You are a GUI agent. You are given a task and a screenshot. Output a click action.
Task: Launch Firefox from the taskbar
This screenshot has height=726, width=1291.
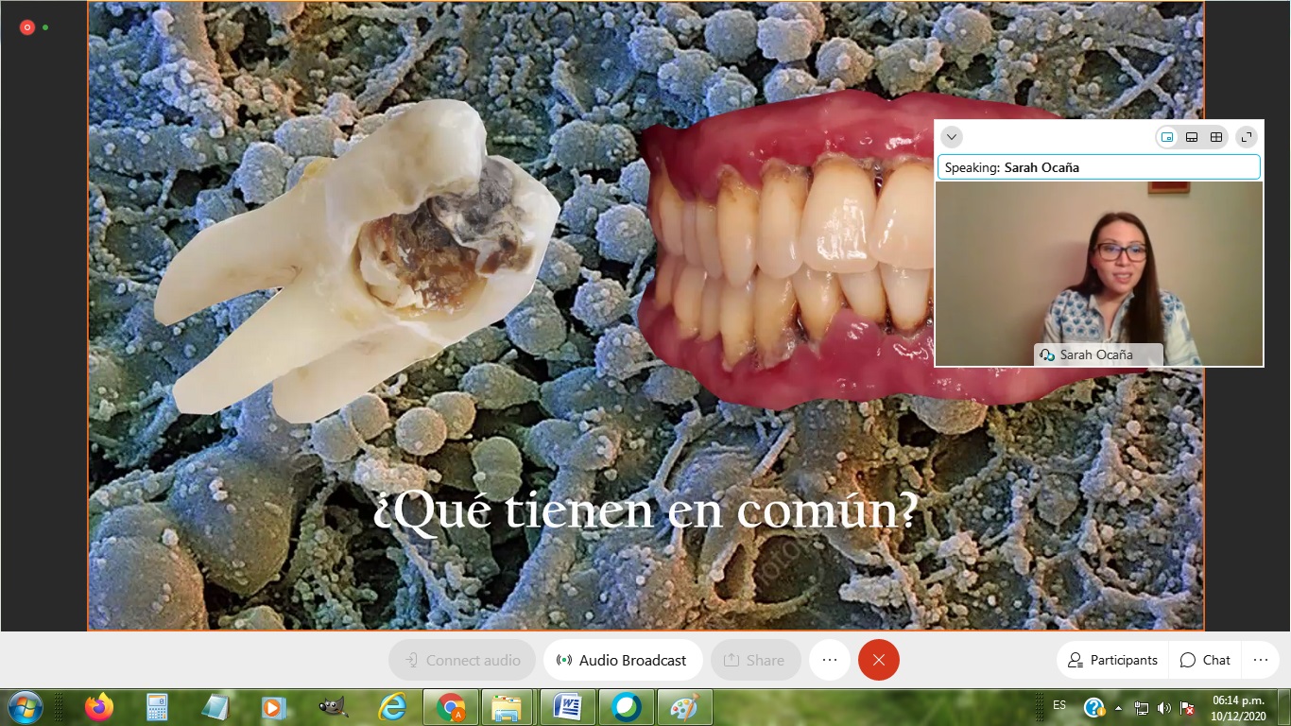coord(98,707)
